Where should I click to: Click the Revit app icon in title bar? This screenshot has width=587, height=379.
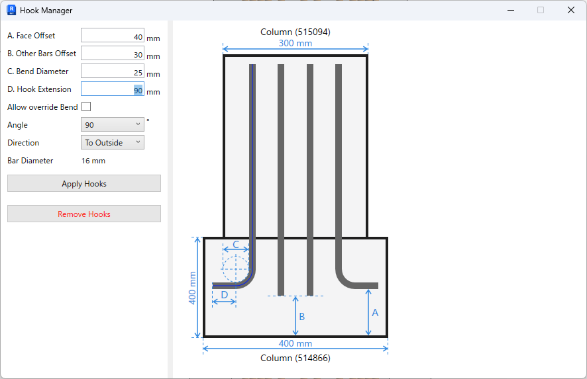pos(12,10)
